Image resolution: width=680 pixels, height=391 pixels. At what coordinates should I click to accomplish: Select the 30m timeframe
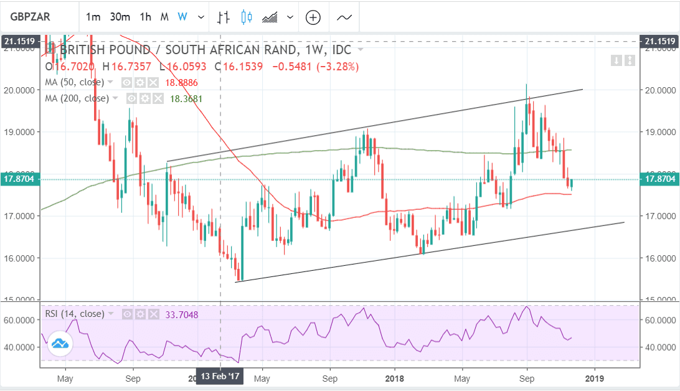click(x=120, y=17)
